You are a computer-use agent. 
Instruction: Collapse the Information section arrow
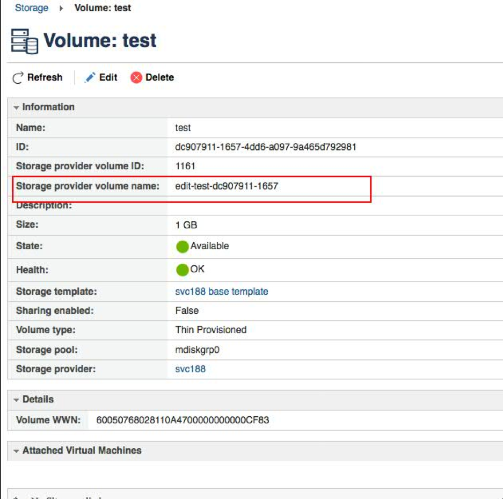point(16,107)
